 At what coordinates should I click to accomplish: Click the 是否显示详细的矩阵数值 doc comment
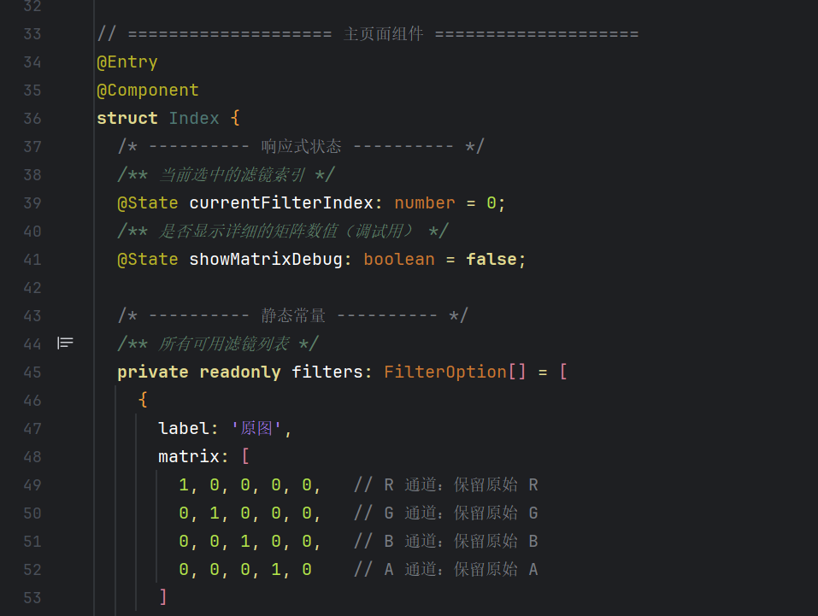[283, 231]
